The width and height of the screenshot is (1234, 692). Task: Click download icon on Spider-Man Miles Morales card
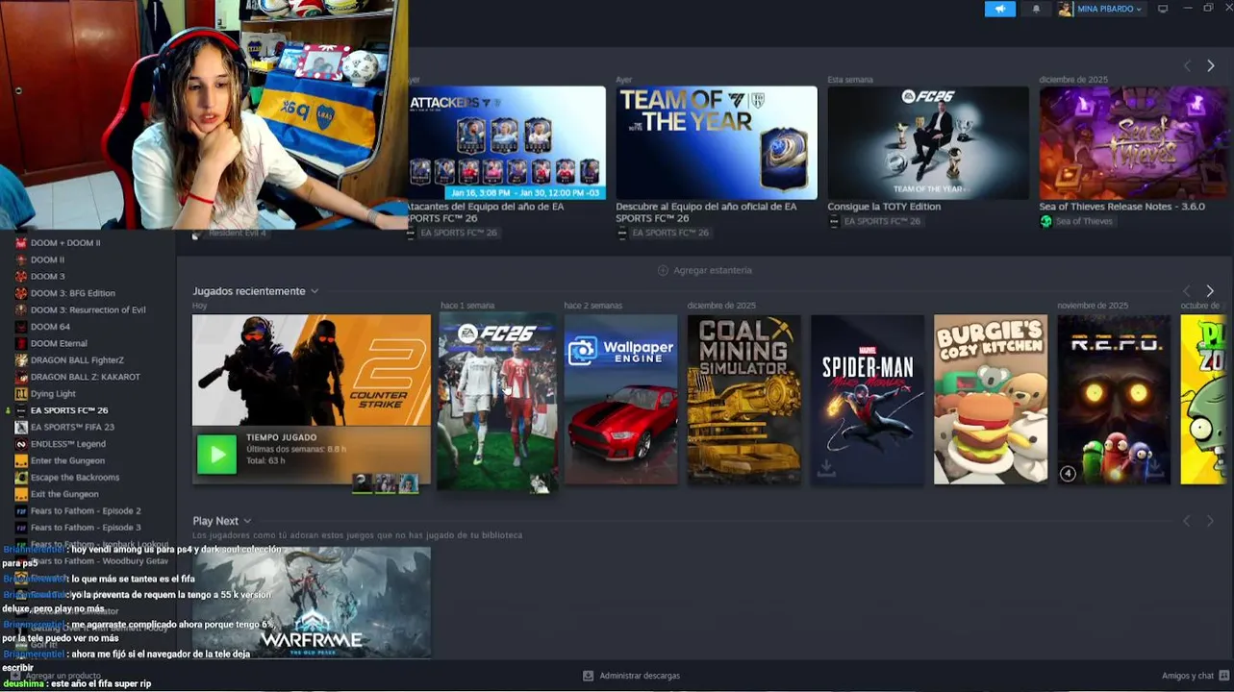[x=825, y=469]
